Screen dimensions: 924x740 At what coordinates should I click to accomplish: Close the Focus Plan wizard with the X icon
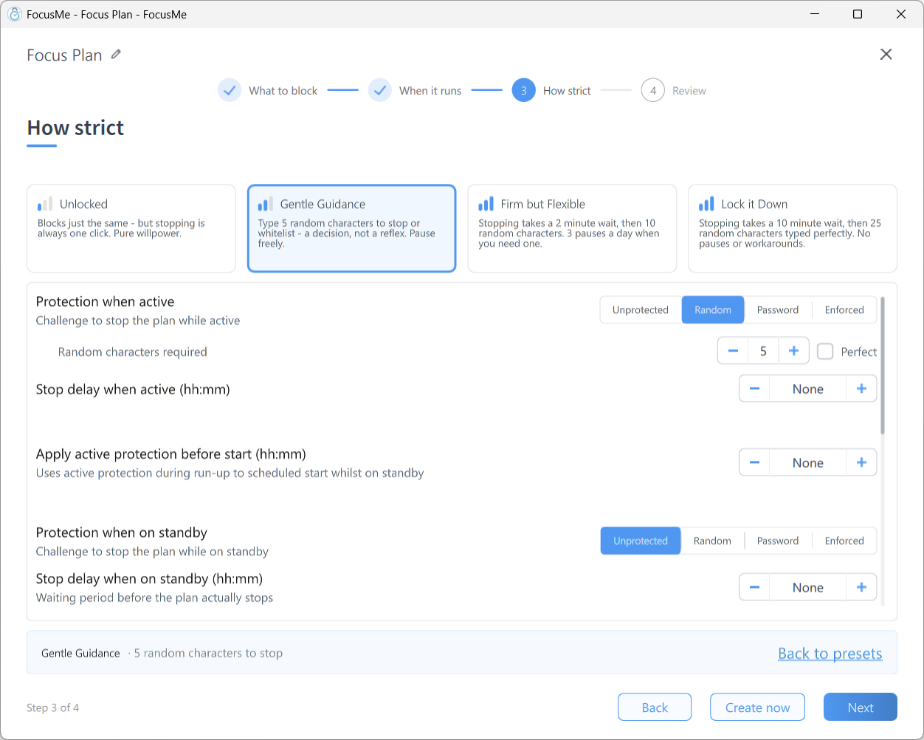point(886,55)
